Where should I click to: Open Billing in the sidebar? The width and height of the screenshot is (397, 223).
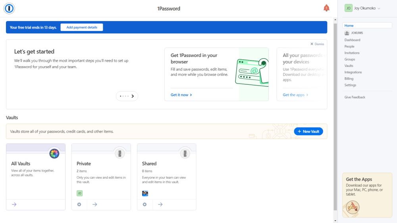[x=349, y=78]
